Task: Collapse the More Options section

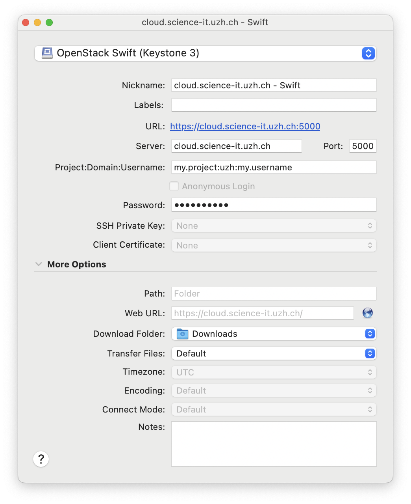Action: click(x=39, y=264)
